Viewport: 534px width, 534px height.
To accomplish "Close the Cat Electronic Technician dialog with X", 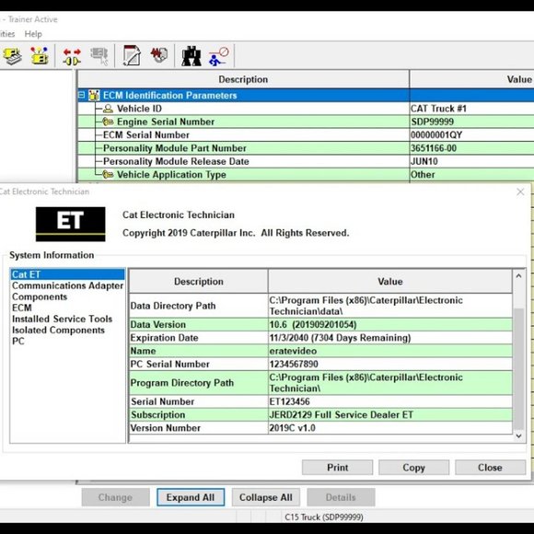I will (x=520, y=192).
